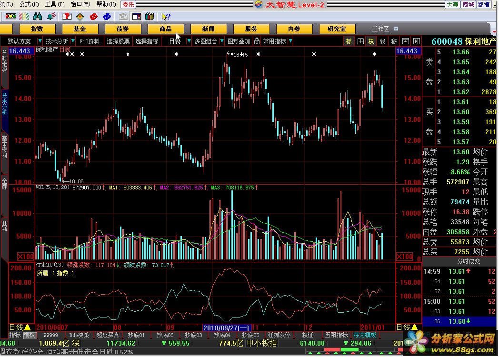
Task: Click the 指数 yellow button
Action: click(37, 29)
